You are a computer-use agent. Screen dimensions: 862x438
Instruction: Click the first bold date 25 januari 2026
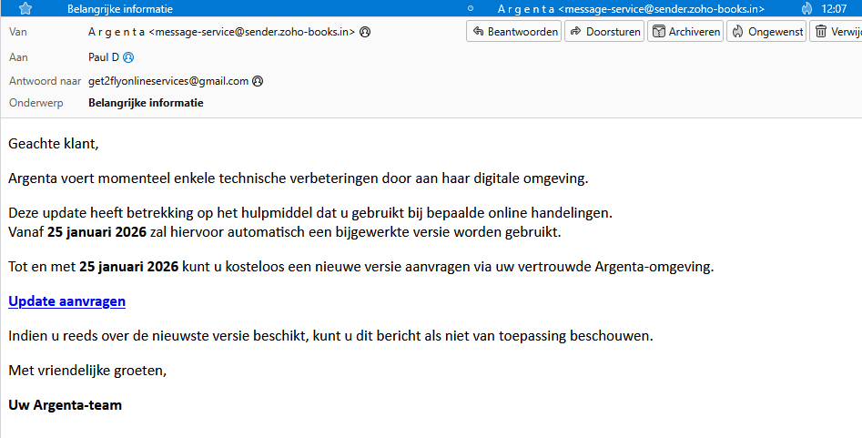(x=96, y=231)
